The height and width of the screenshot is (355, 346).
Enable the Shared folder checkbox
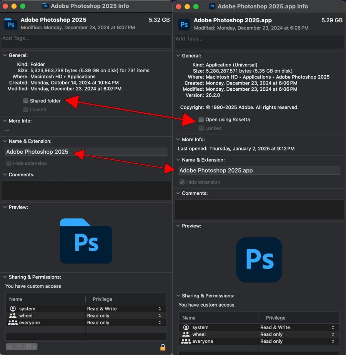(26, 101)
